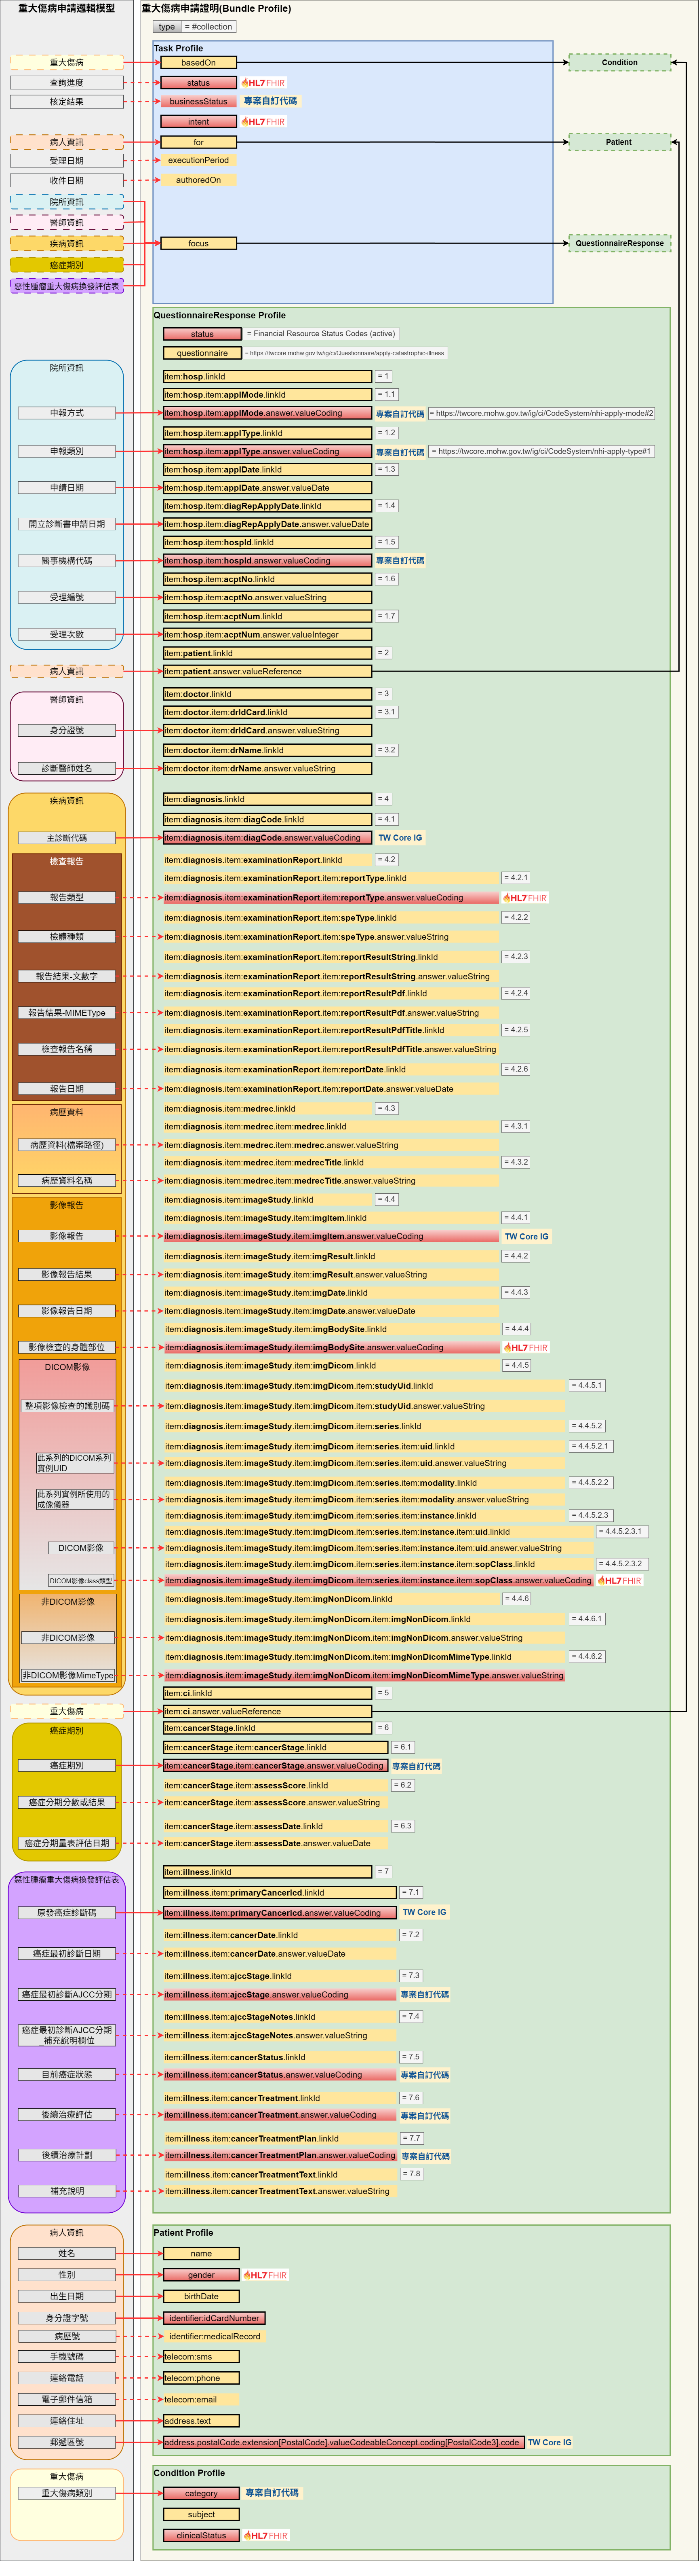Select the 報告類型 box
Image resolution: width=699 pixels, height=2561 pixels.
point(67,898)
